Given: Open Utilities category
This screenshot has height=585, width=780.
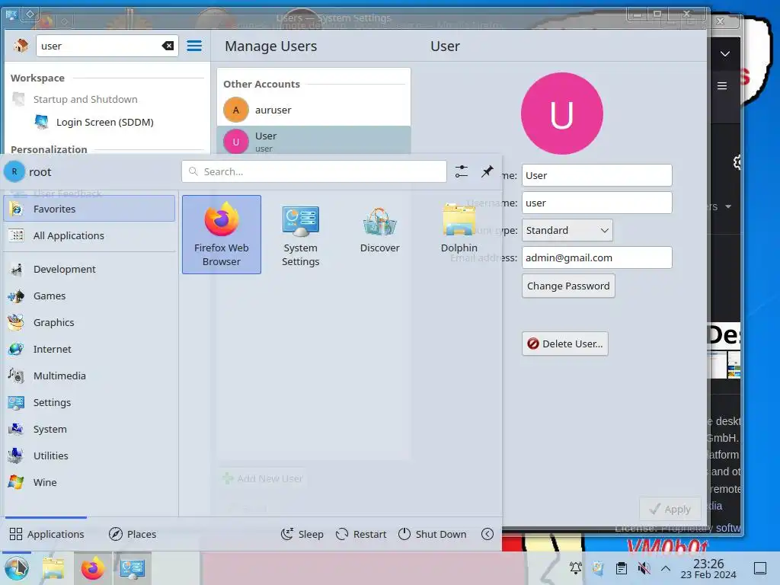Looking at the screenshot, I should pyautogui.click(x=90, y=456).
